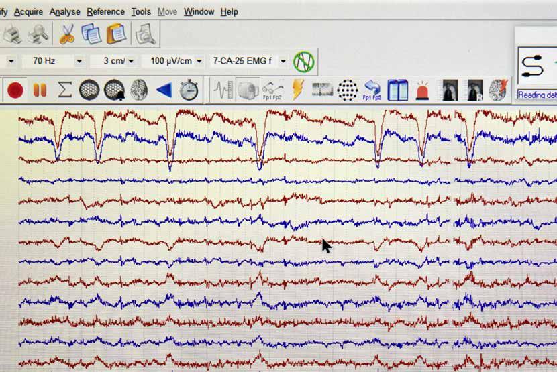Click the sigma summation icon
This screenshot has width=557, height=372.
[x=64, y=90]
